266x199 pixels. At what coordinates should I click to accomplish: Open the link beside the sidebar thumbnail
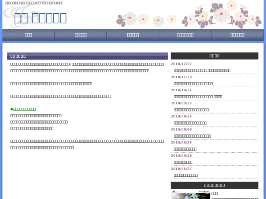point(214,193)
